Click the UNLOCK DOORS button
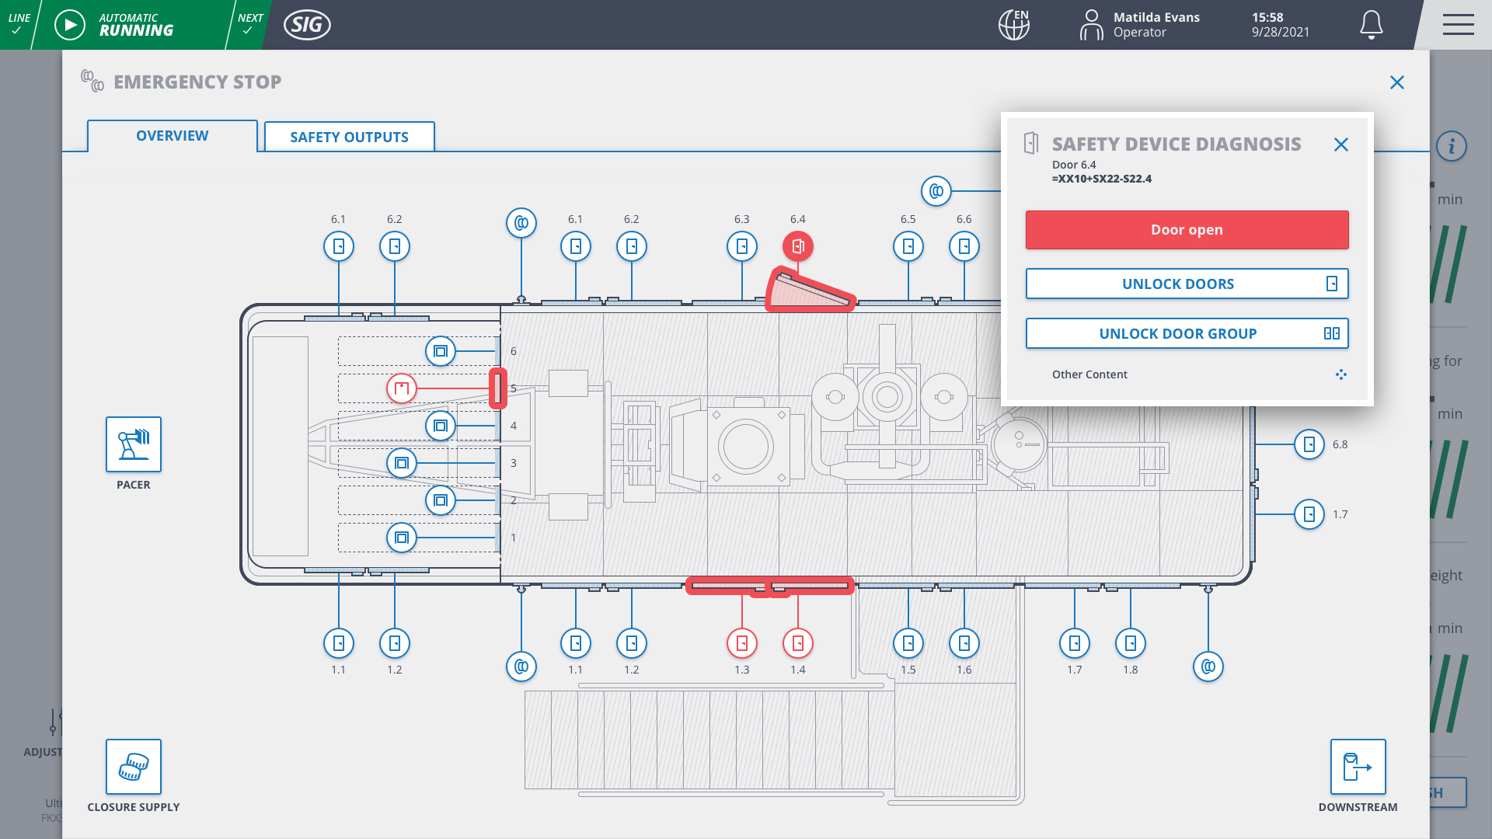The image size is (1492, 839). (x=1187, y=284)
